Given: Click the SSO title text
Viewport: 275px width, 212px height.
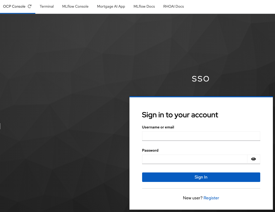Looking at the screenshot, I should coord(201,79).
